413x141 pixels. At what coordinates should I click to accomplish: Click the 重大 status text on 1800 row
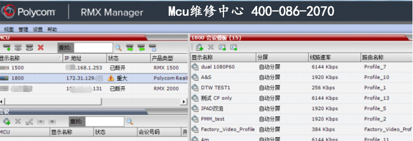pos(122,78)
